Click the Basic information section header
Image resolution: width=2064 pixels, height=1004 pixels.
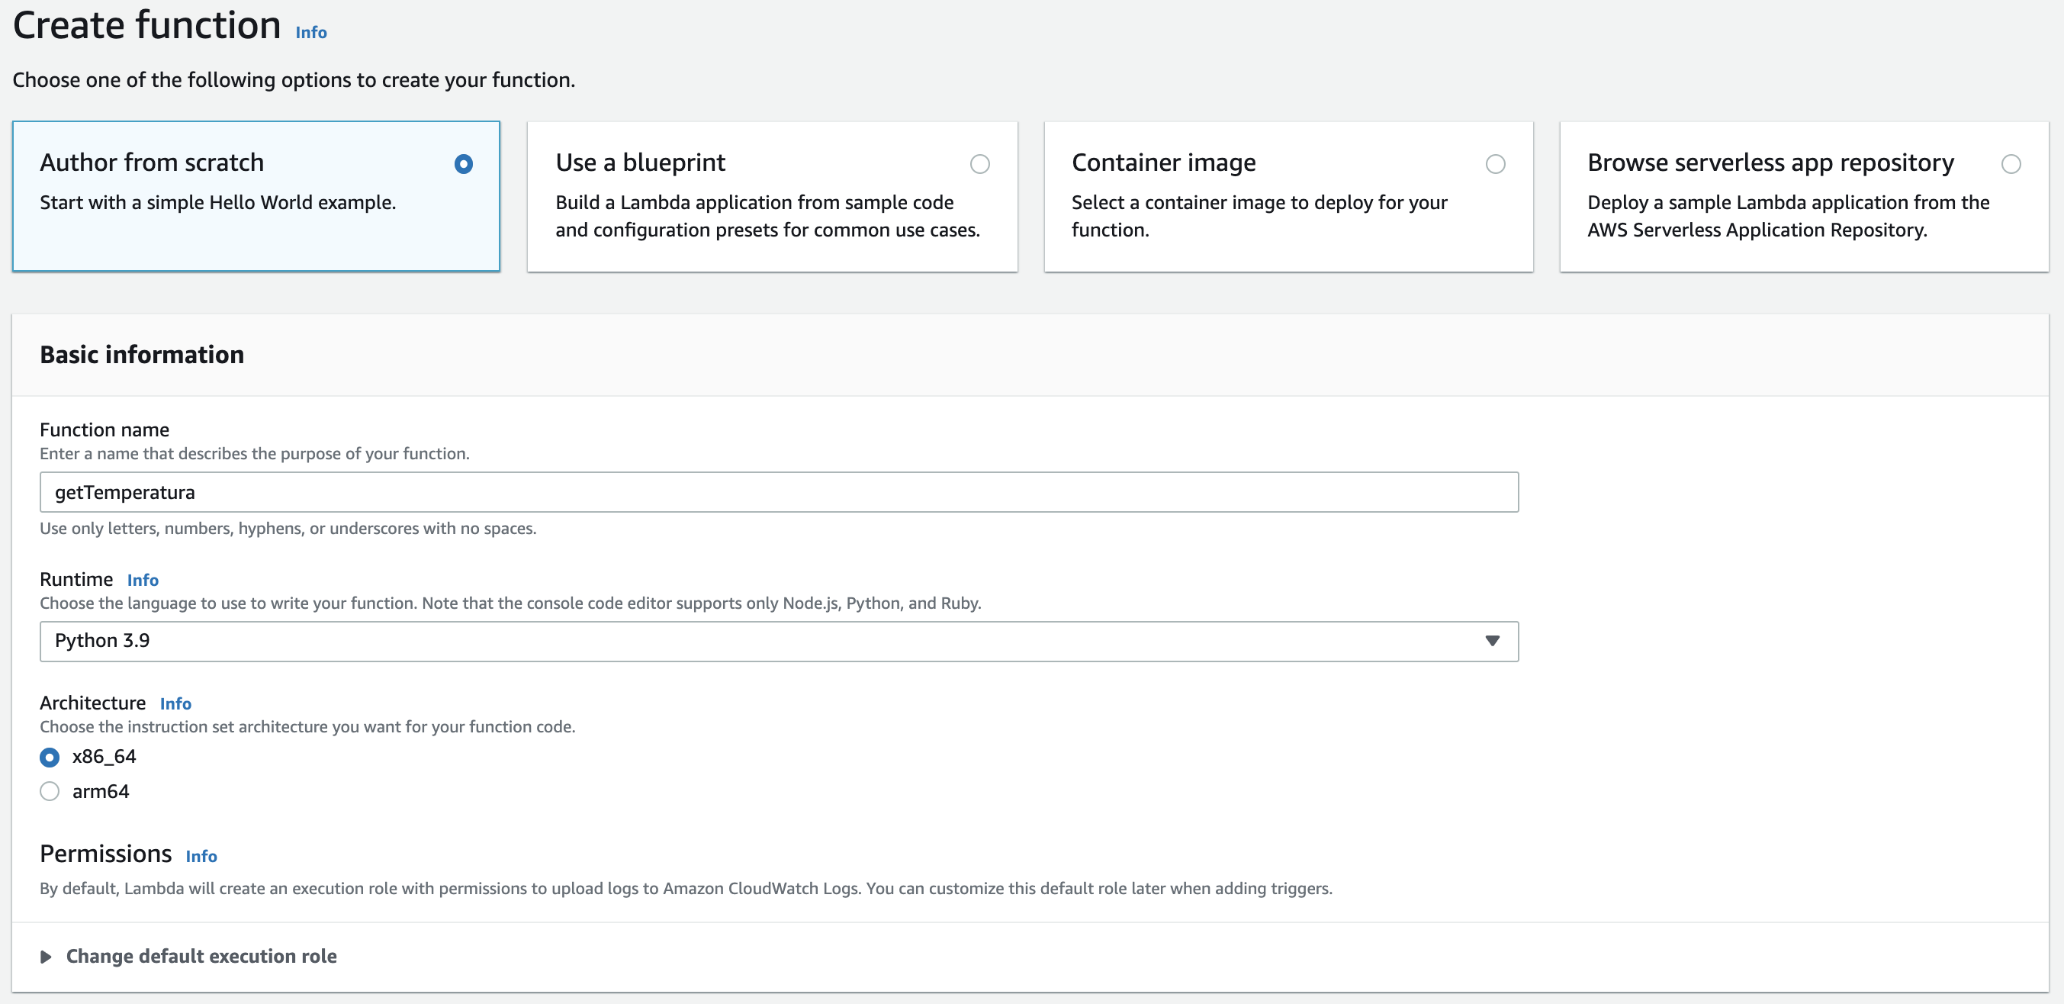click(x=142, y=355)
